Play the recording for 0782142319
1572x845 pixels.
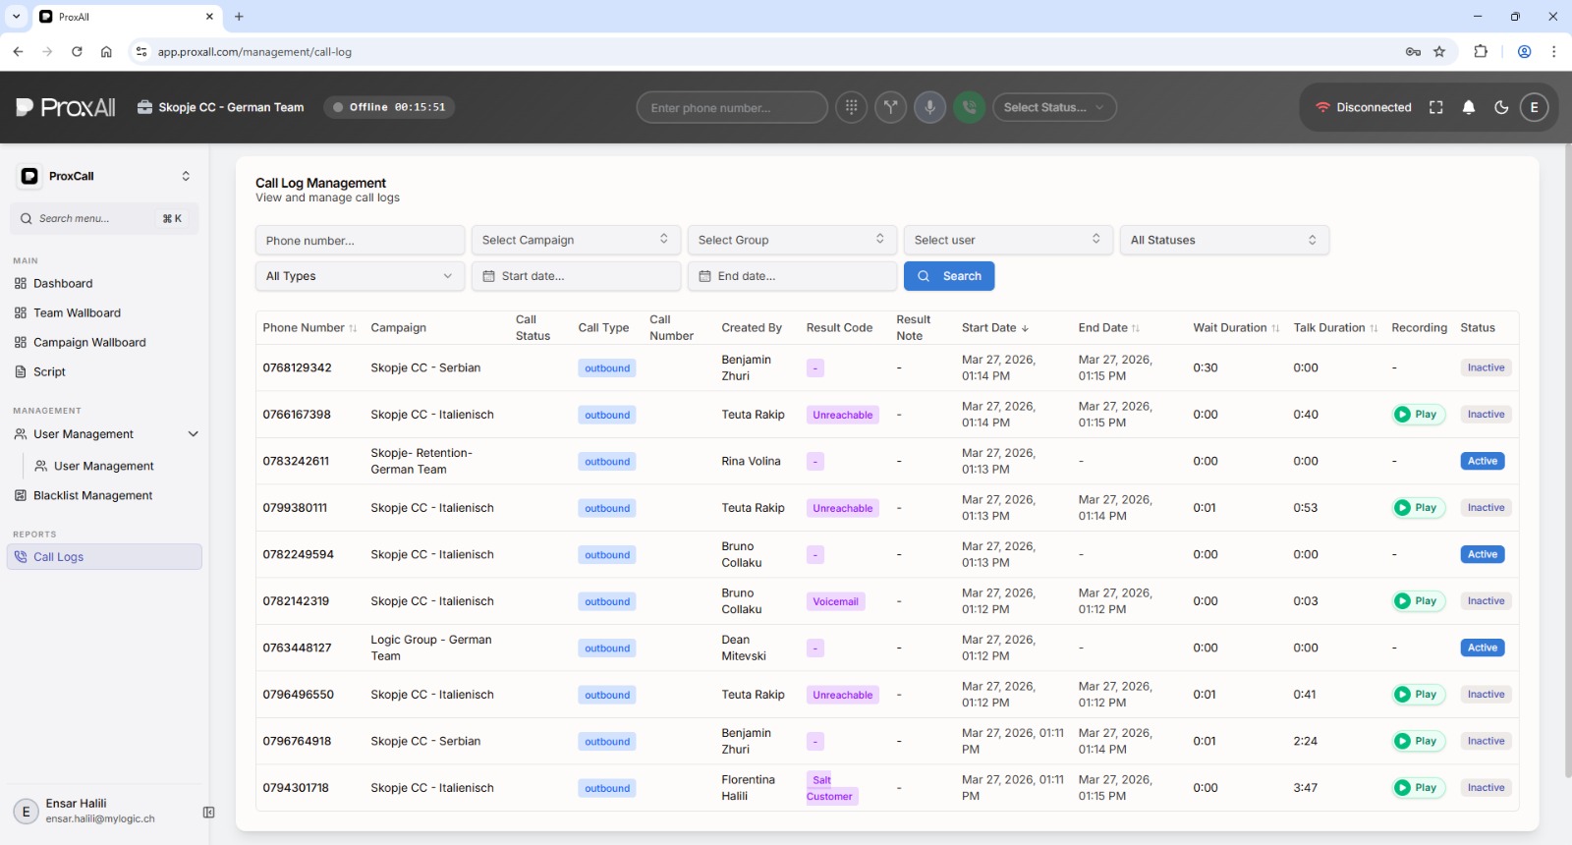[x=1418, y=601]
